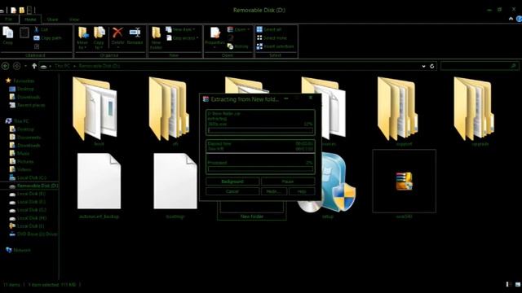Minimize the extracting dialog
Image resolution: width=522 pixels, height=293 pixels.
click(286, 98)
